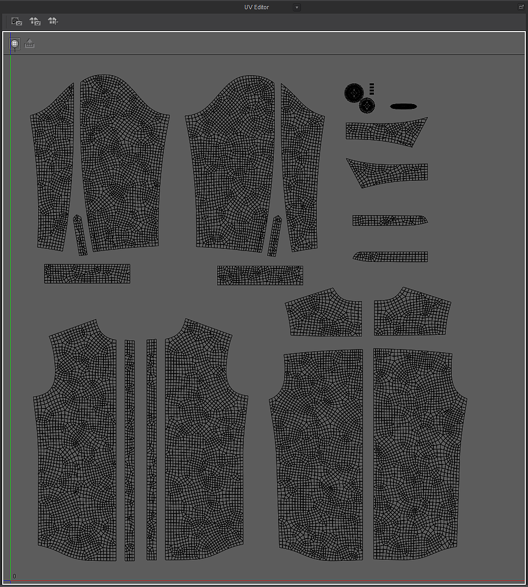Select the larger round button UV island
Viewport: 528px width, 587px height.
[354, 93]
